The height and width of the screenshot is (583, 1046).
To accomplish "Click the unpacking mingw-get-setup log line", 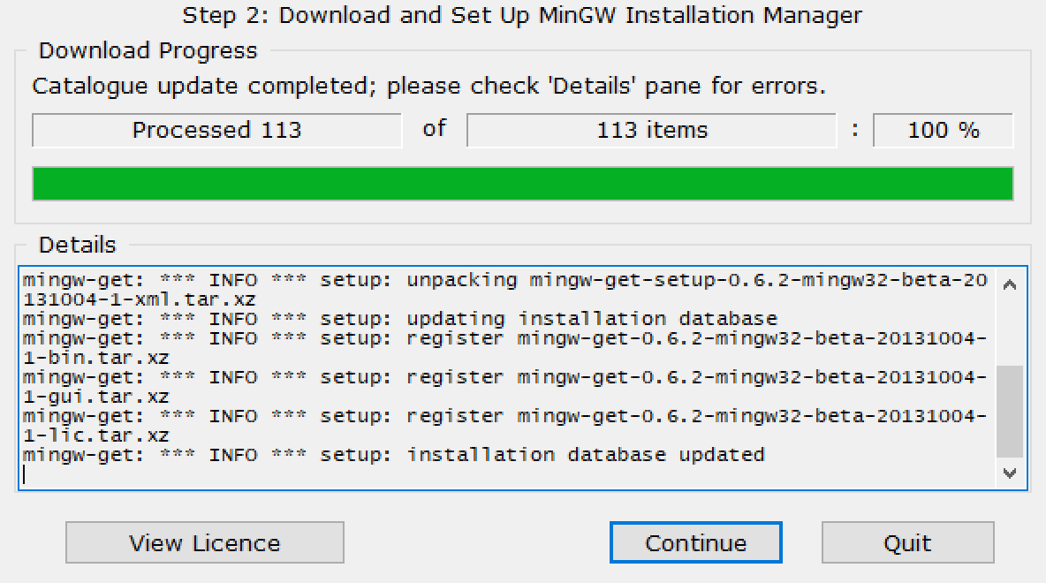I will pos(505,290).
